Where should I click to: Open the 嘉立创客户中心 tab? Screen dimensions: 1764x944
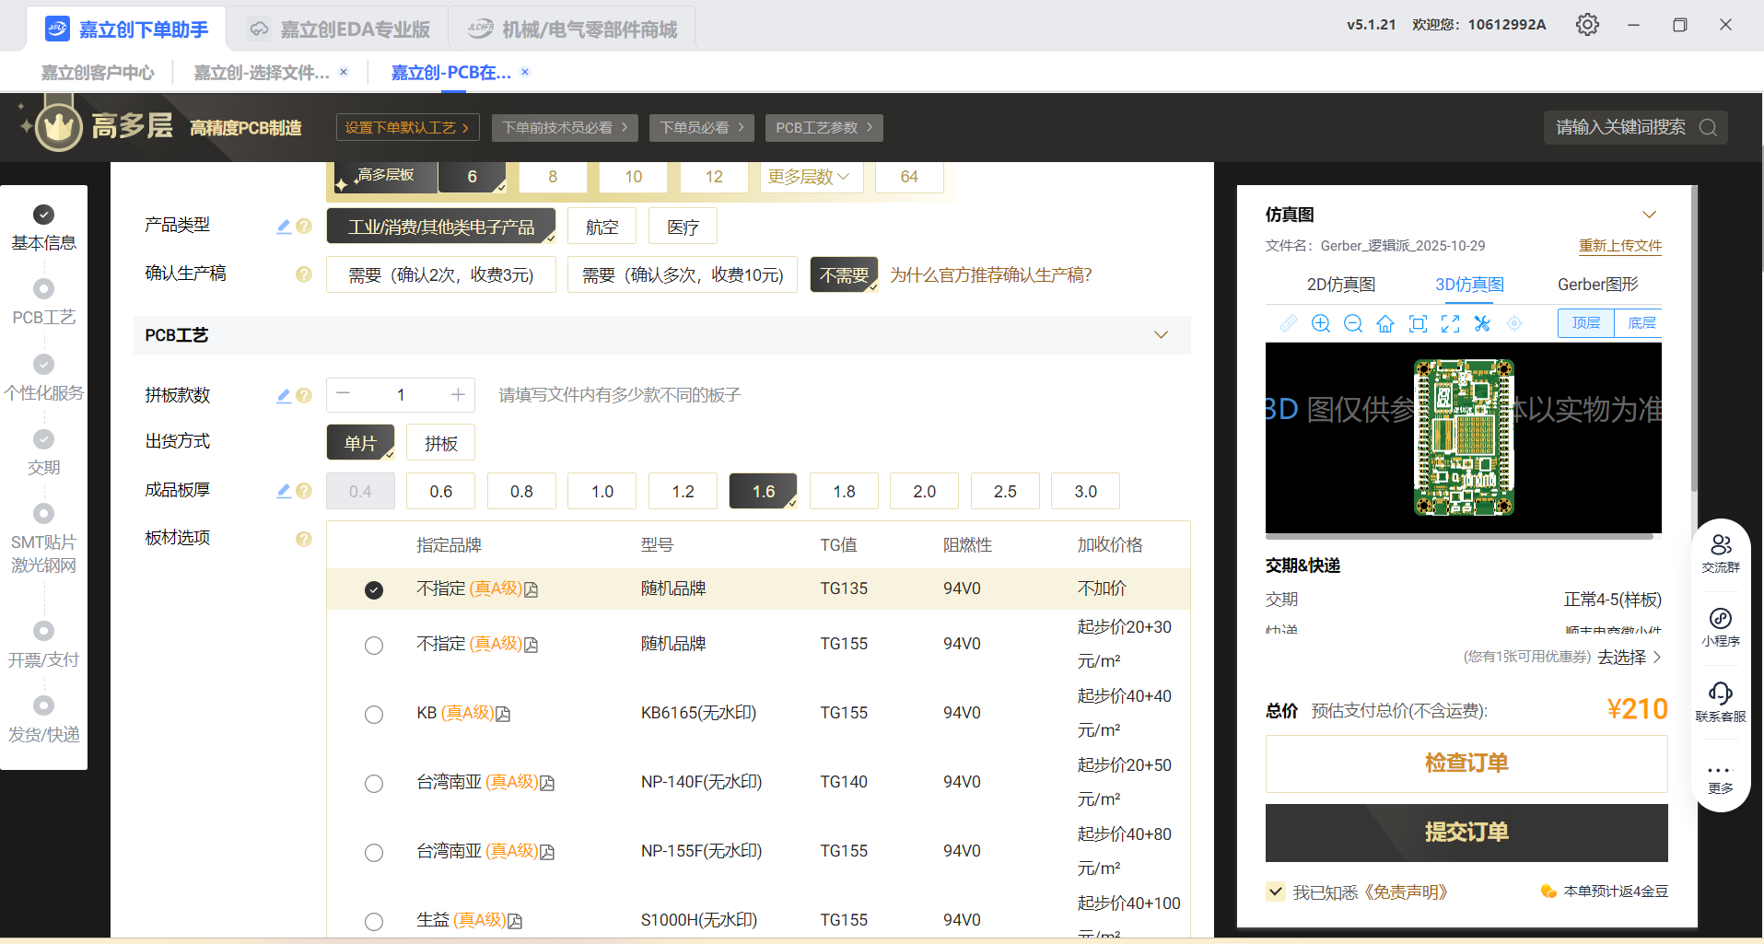tap(98, 73)
